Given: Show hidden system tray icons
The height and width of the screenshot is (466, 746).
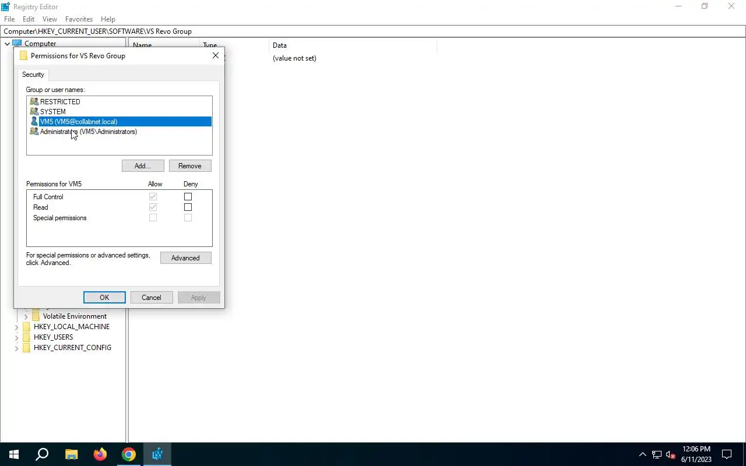Looking at the screenshot, I should 643,455.
